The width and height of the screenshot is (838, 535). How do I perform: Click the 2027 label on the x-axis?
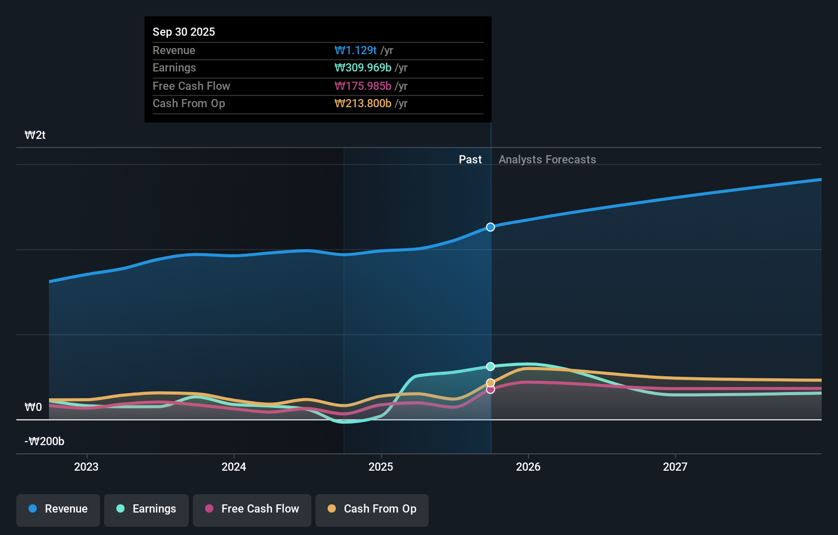[676, 466]
